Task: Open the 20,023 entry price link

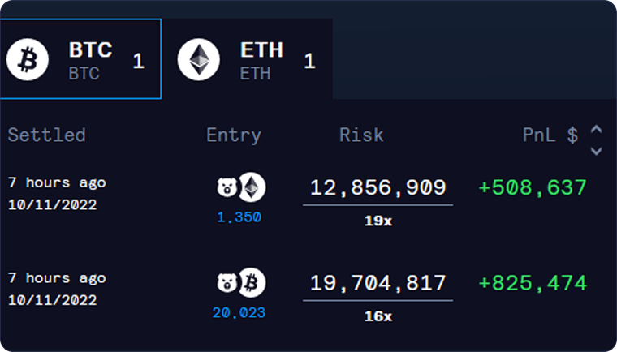Action: pyautogui.click(x=239, y=312)
